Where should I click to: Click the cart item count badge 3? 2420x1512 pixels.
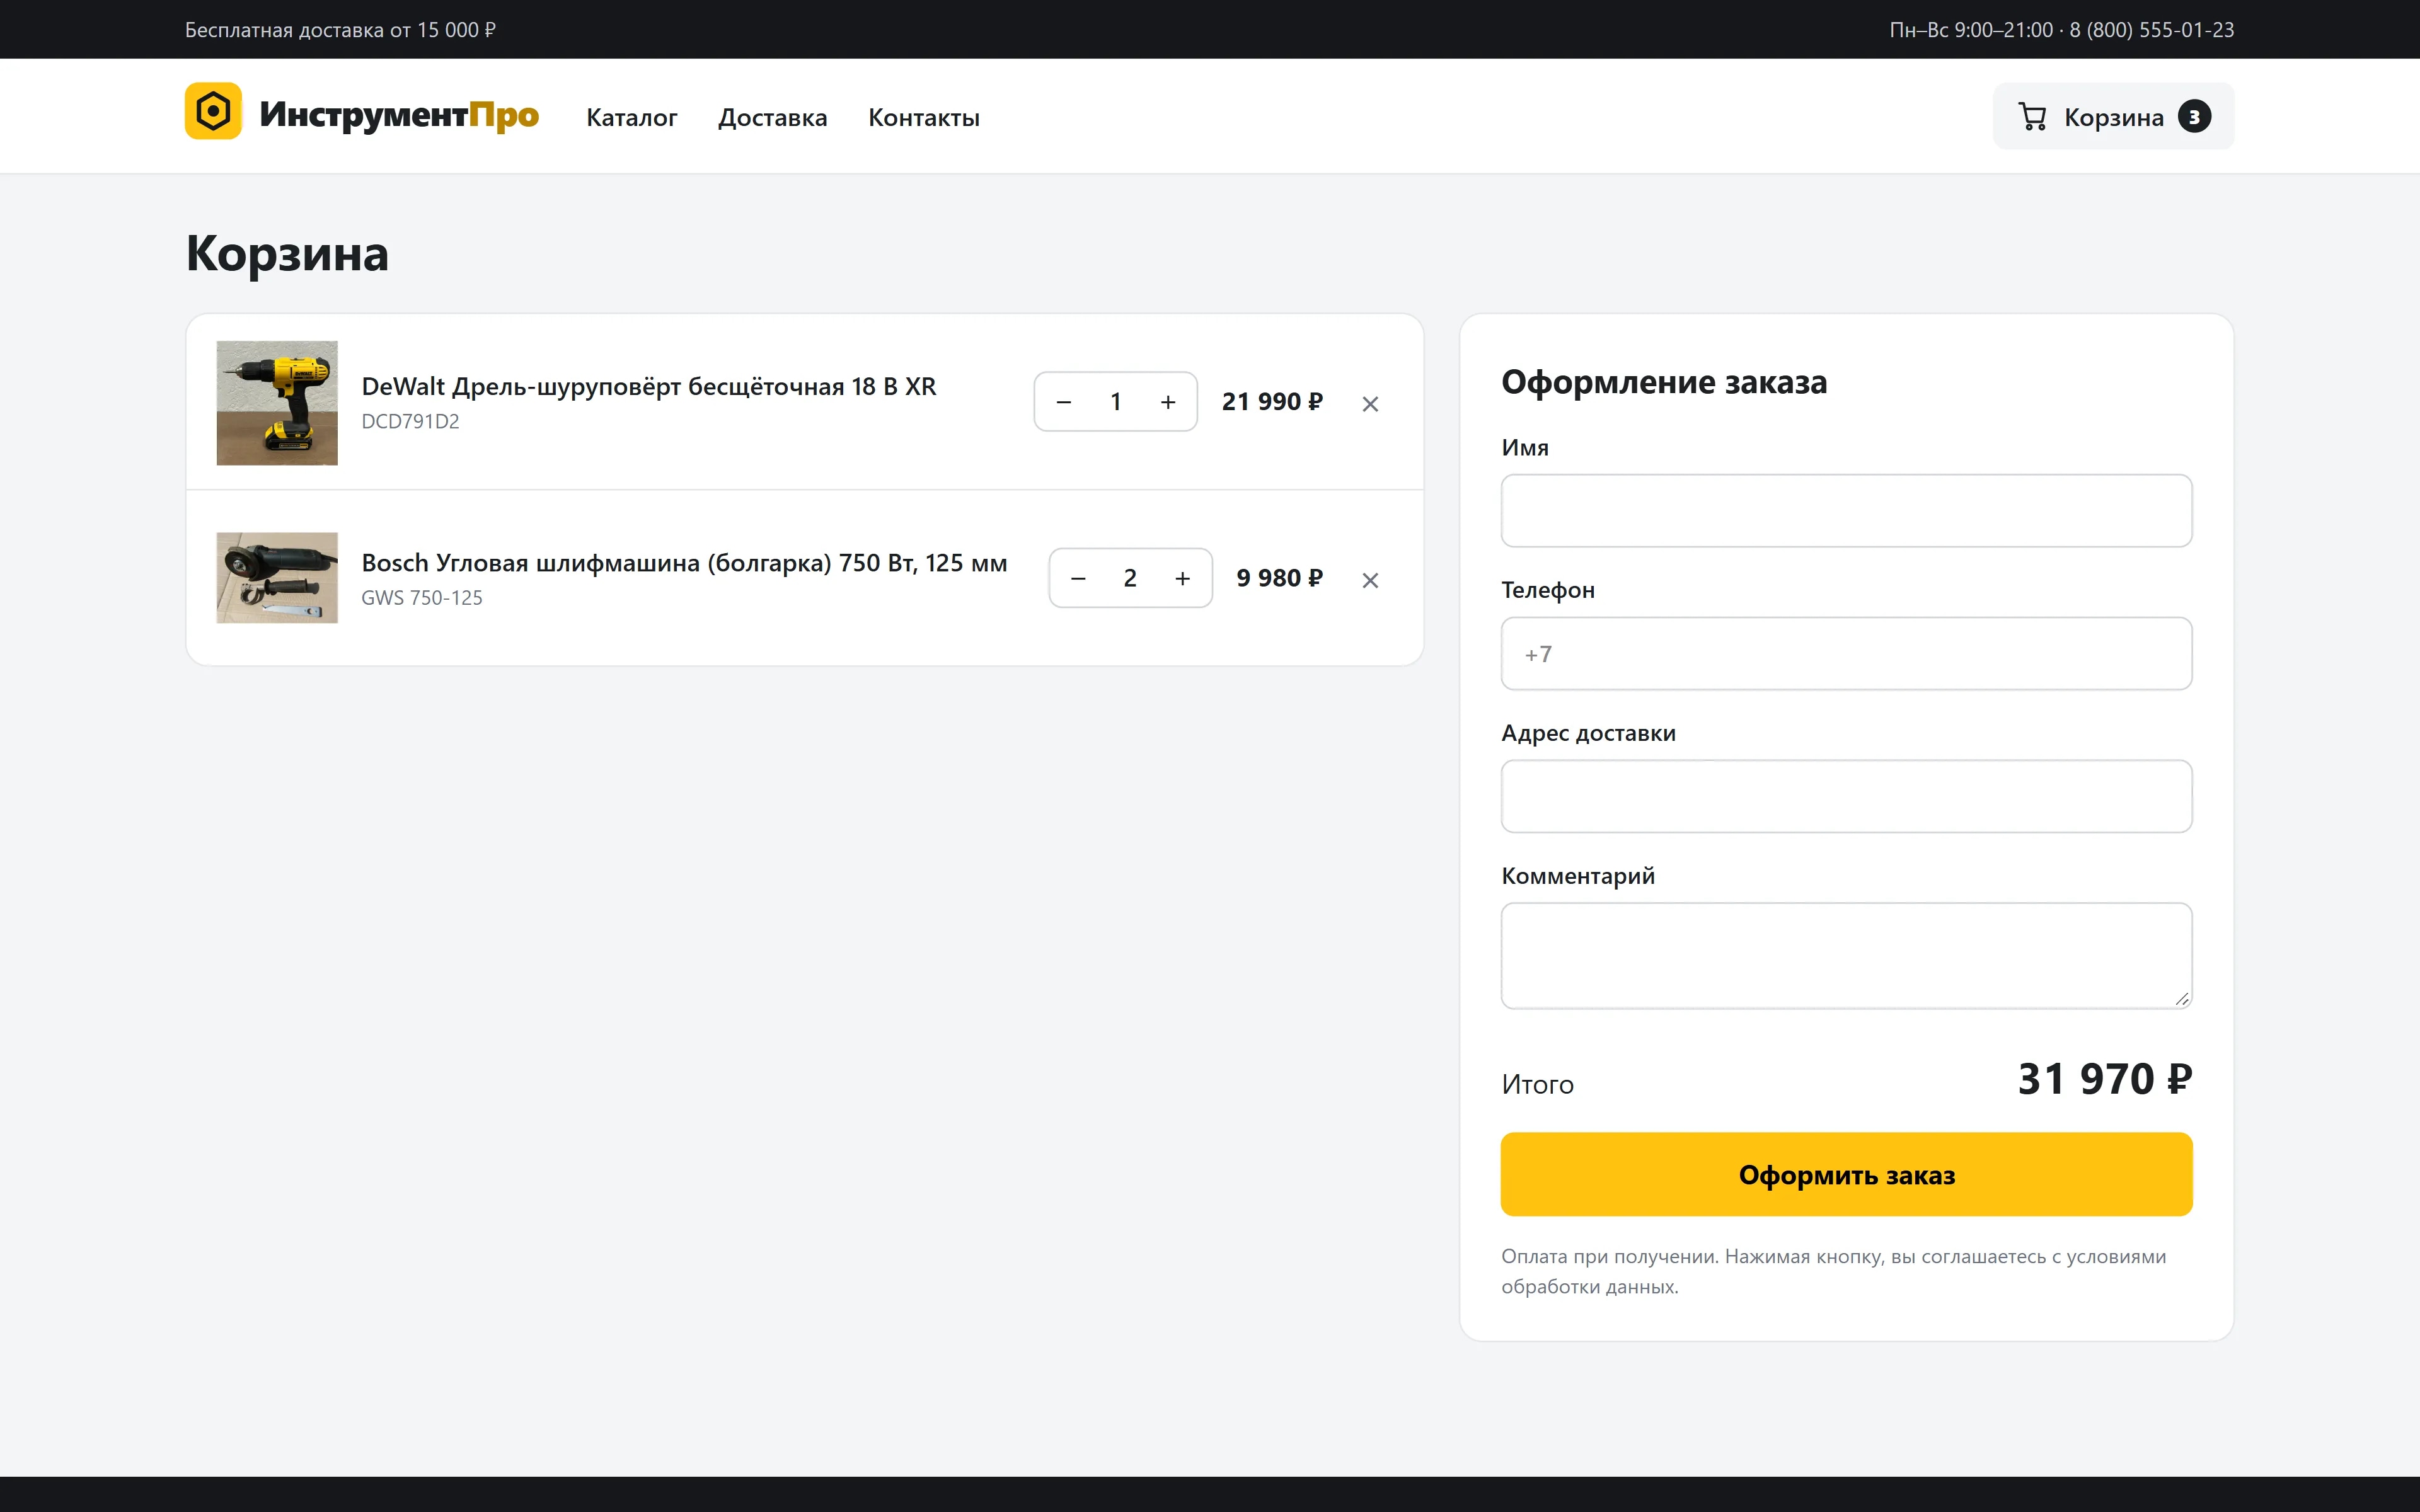(x=2194, y=117)
